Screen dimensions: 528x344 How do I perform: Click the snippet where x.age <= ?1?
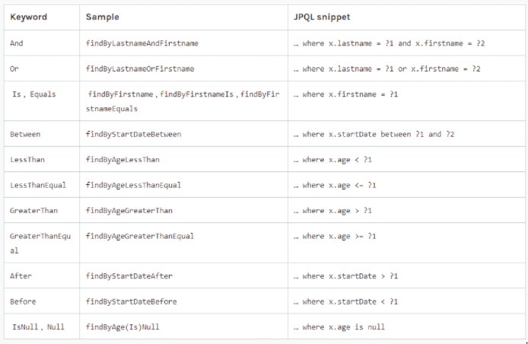pos(335,185)
